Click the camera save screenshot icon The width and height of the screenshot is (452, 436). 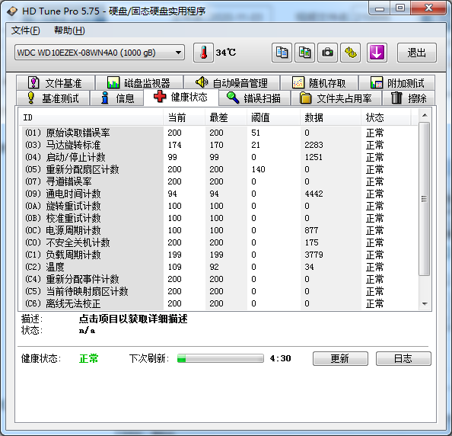point(327,53)
